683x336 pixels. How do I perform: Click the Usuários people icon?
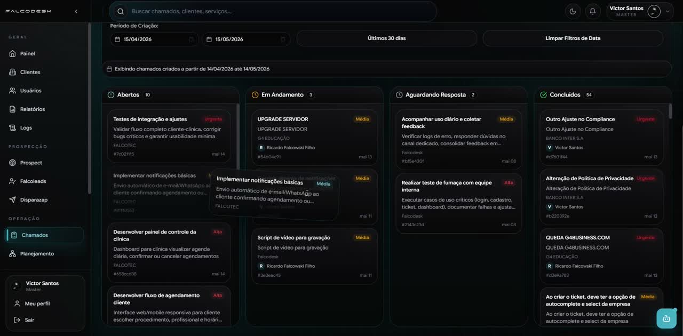point(13,91)
